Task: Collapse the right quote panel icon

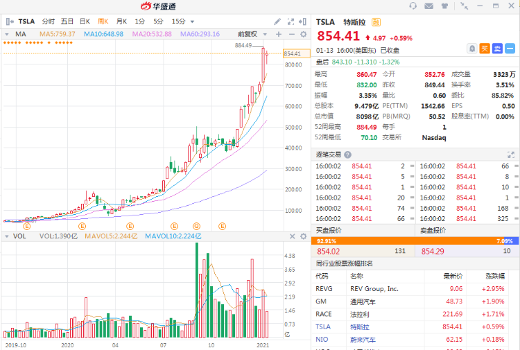Action: click(x=302, y=21)
